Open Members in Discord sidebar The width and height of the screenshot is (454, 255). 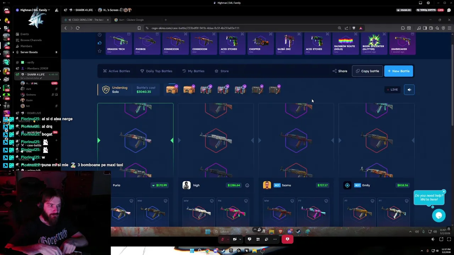26,46
